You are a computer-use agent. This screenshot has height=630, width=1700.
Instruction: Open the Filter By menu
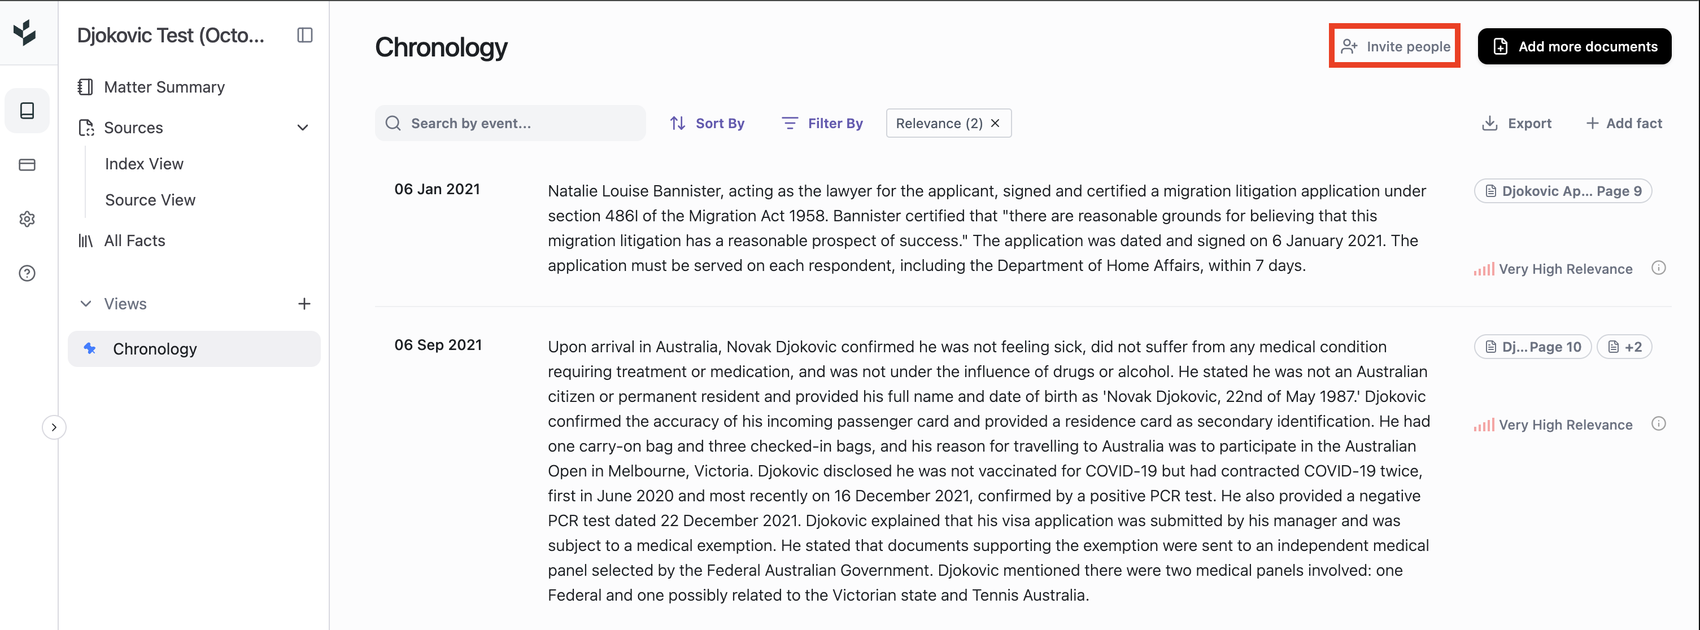click(x=822, y=124)
